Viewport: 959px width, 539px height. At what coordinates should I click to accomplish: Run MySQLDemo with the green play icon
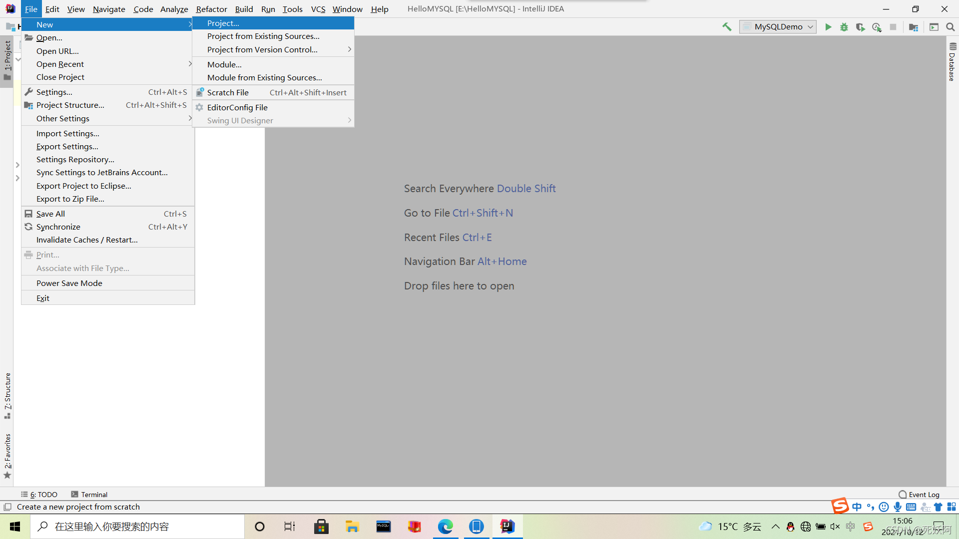click(x=828, y=27)
